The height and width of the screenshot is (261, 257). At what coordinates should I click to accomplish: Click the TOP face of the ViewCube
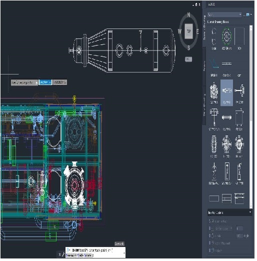point(188,31)
